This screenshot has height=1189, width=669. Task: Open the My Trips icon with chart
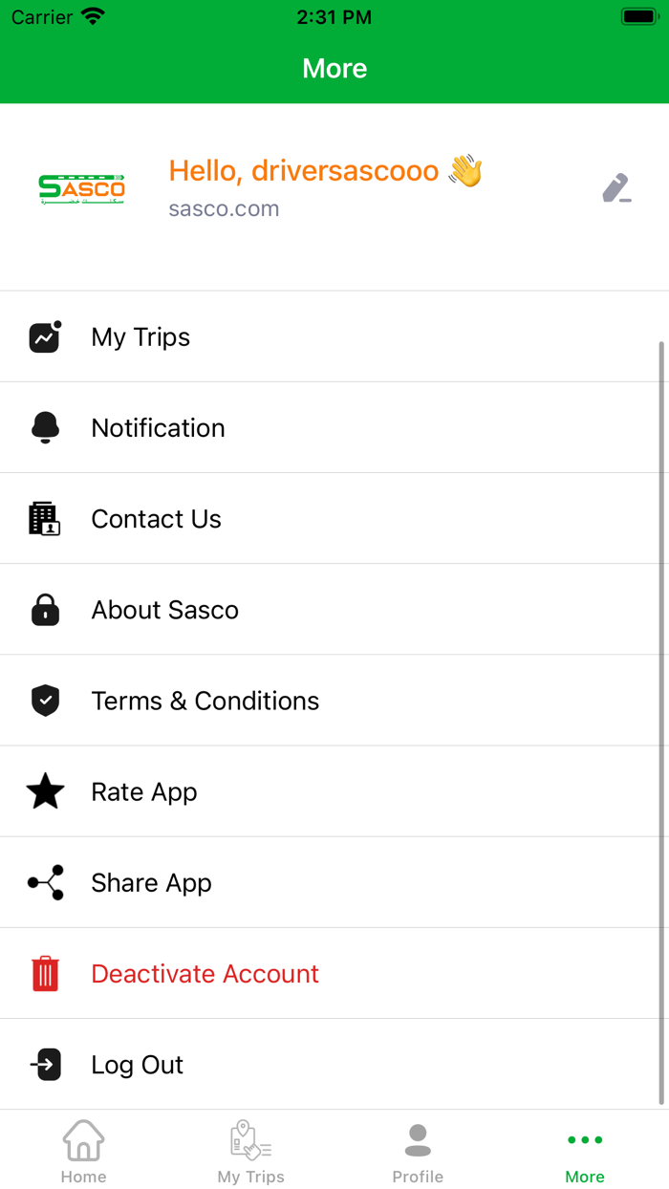click(45, 336)
